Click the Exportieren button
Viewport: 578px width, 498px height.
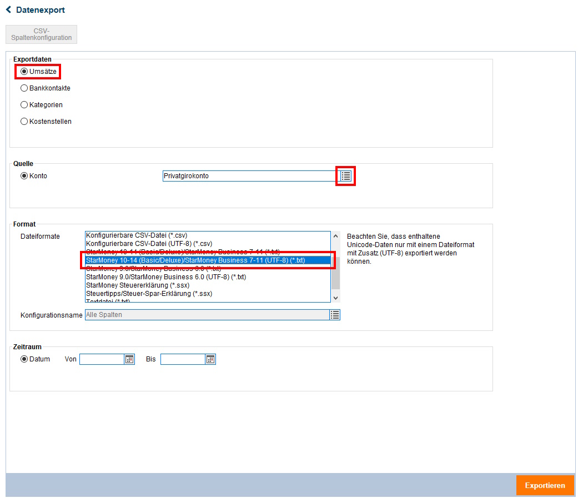[x=545, y=485]
